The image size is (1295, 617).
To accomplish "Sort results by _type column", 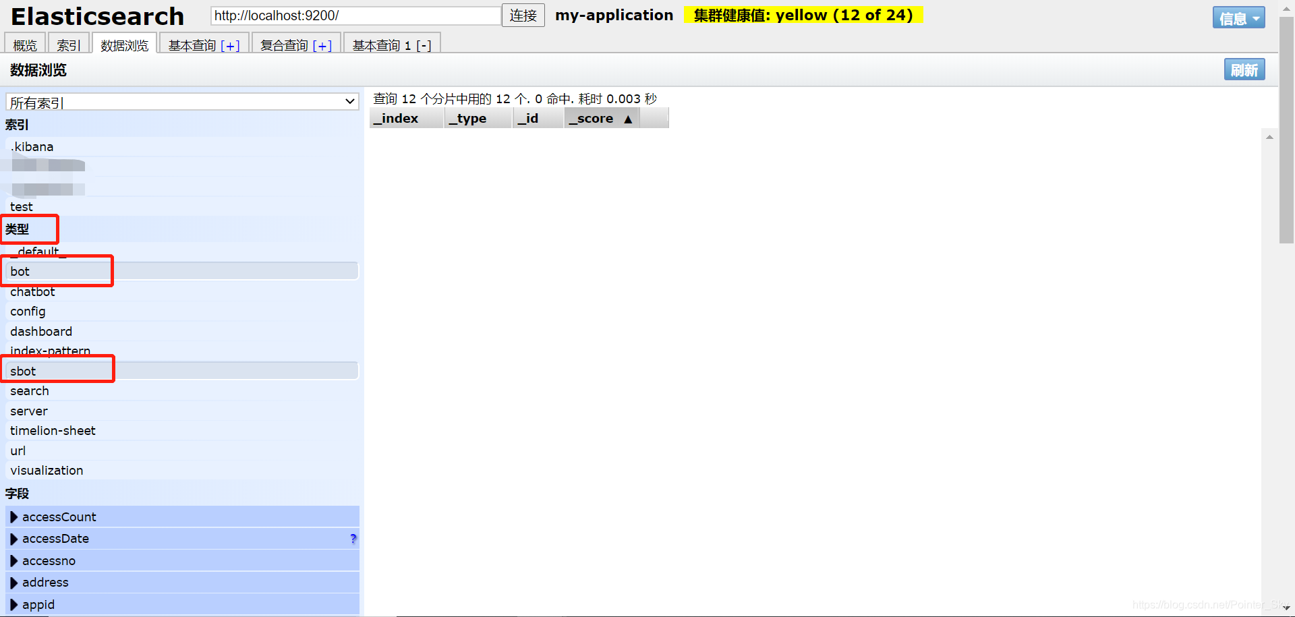I will pos(478,118).
